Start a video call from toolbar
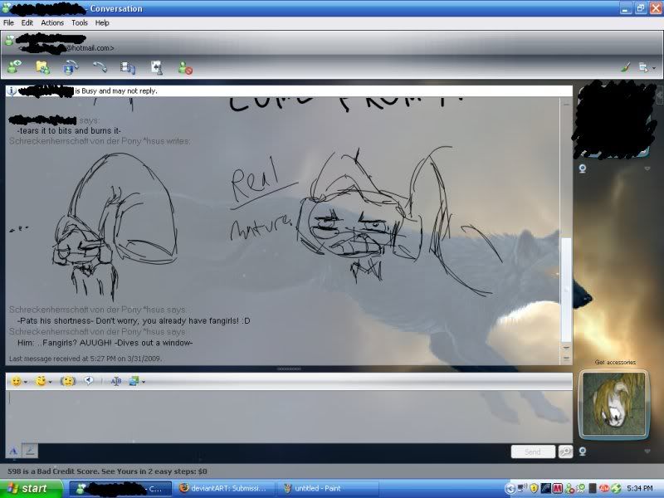Image resolution: width=664 pixels, height=498 pixels. pyautogui.click(x=71, y=67)
